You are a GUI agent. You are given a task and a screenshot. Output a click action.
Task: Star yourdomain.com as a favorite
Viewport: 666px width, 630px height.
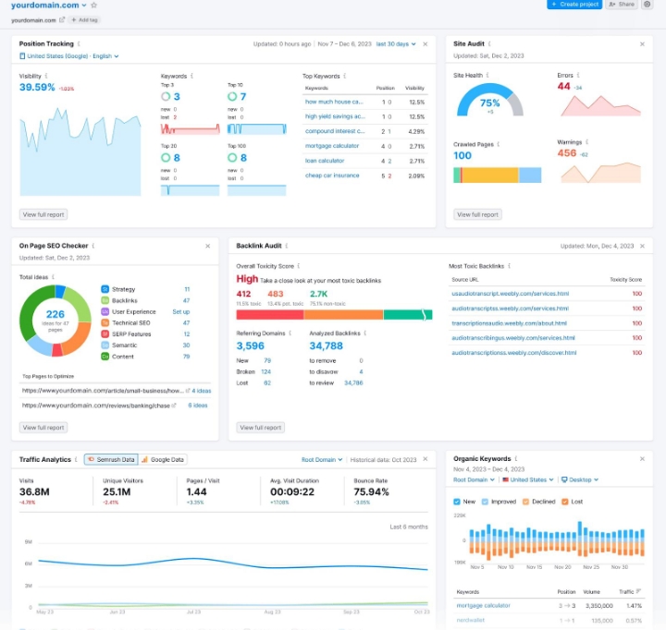[x=93, y=6]
